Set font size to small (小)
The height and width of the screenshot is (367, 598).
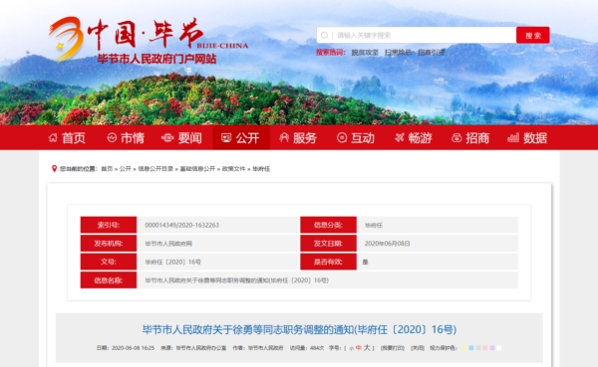351,348
